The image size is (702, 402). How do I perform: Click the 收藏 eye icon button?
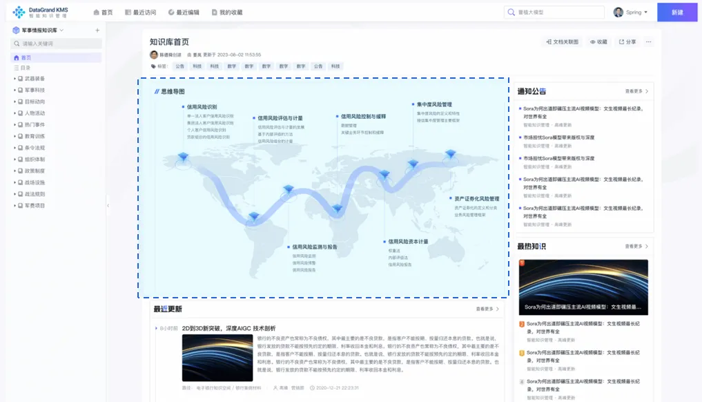click(598, 42)
